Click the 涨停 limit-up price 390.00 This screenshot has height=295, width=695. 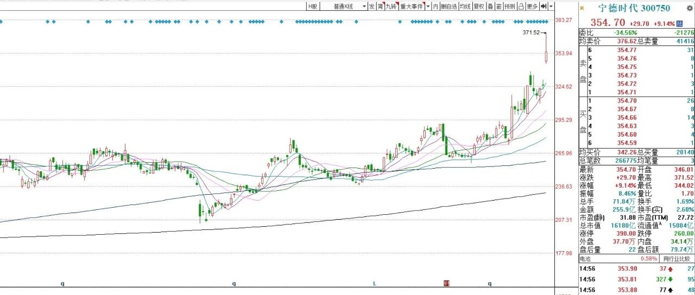627,233
